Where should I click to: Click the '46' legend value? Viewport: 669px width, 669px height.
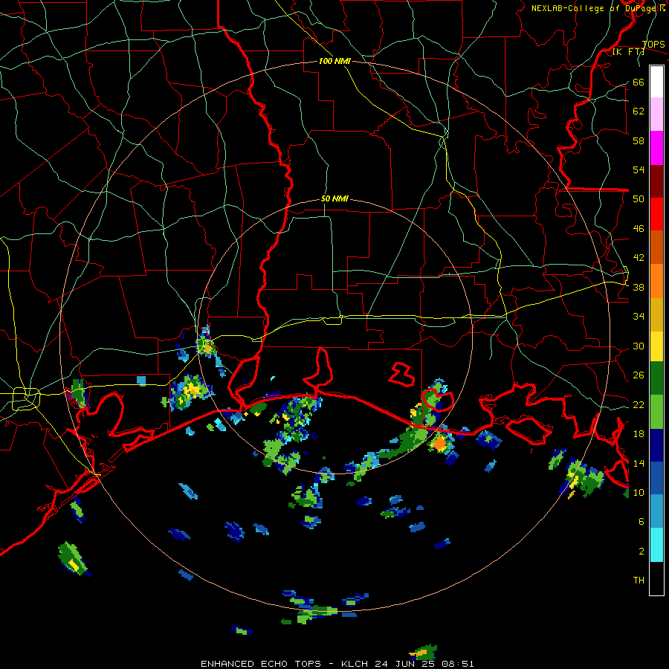[x=639, y=228]
